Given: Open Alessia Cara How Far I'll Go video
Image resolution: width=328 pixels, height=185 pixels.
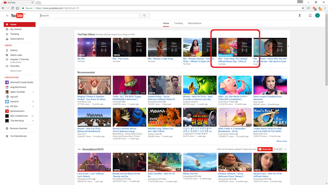Looking at the screenshot, I should tap(270, 162).
